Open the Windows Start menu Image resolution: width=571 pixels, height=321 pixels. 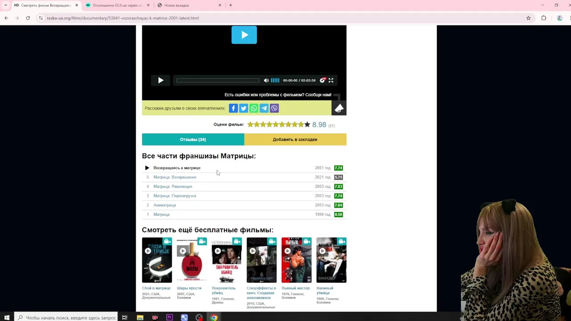[7, 317]
